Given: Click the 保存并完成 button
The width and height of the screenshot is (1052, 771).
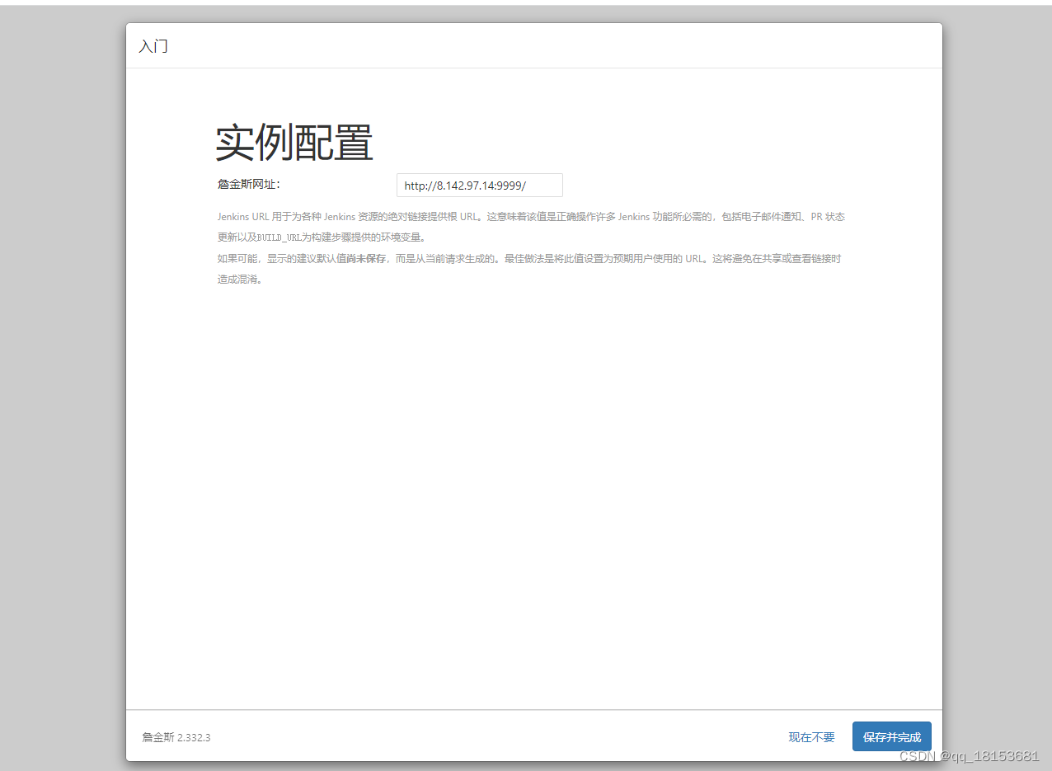Looking at the screenshot, I should coord(891,736).
